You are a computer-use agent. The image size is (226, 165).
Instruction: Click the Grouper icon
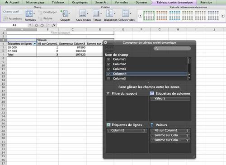tap(65, 14)
